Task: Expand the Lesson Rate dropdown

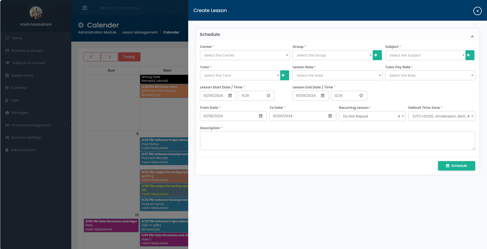Action: [337, 75]
